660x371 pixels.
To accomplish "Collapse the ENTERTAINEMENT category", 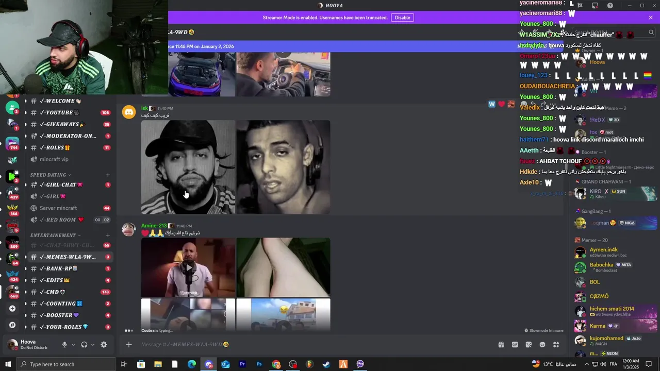I will point(56,235).
